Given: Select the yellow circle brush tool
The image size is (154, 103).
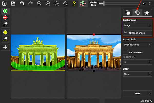Looking at the screenshot, I should 5,32.
